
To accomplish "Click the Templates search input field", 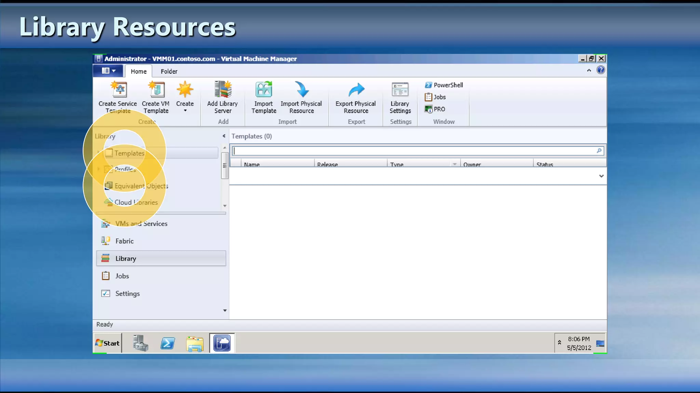I will [x=414, y=151].
